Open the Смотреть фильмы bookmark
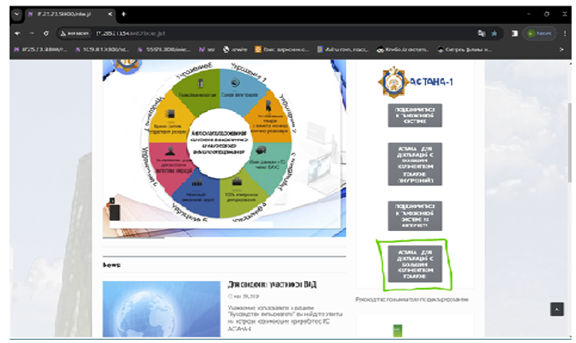Image resolution: width=576 pixels, height=343 pixels. click(x=465, y=49)
